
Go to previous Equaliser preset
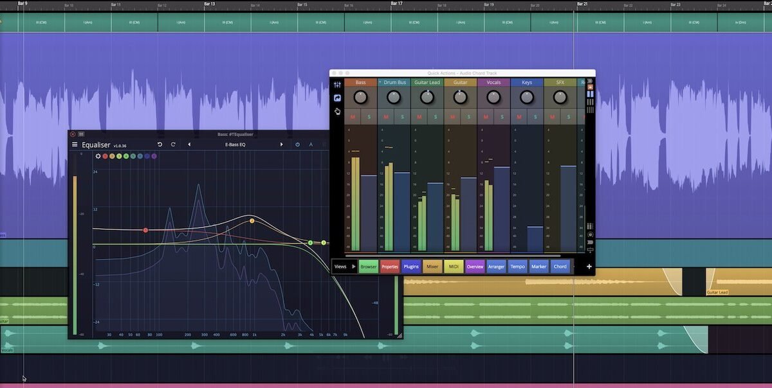(189, 145)
